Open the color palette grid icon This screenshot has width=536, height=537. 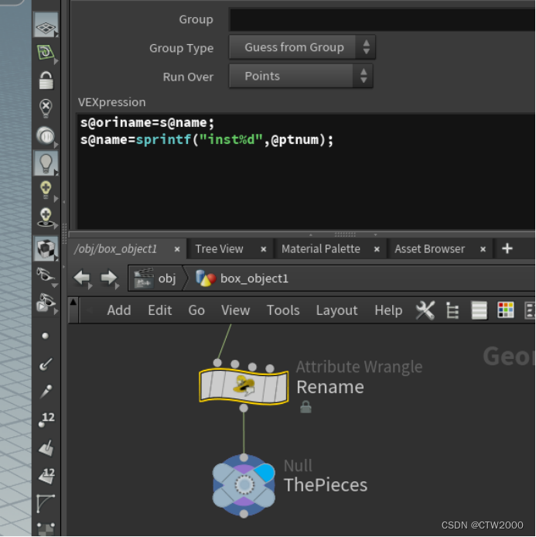[x=506, y=310]
